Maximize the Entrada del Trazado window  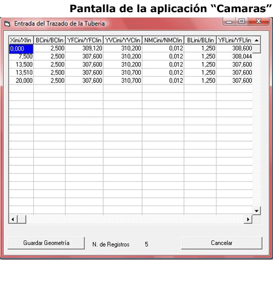coord(241,21)
